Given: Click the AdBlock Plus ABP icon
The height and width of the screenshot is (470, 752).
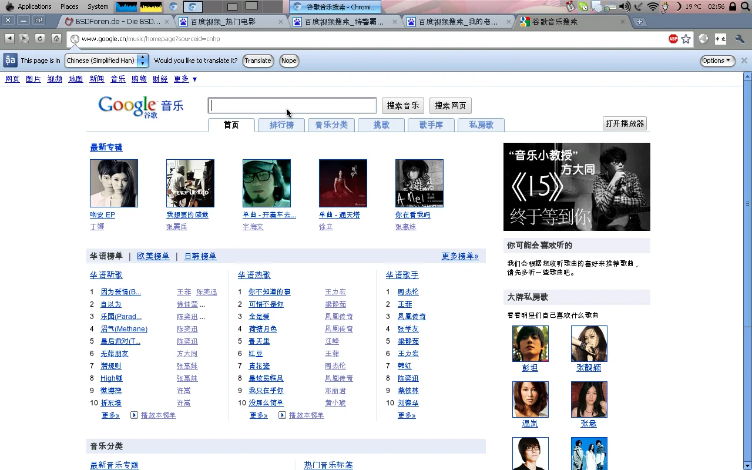Looking at the screenshot, I should tap(673, 39).
